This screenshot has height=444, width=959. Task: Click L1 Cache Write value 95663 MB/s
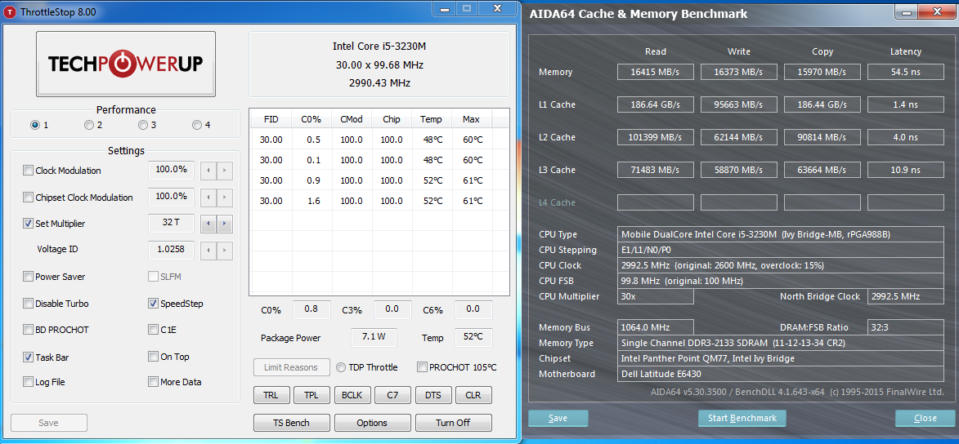tap(739, 104)
